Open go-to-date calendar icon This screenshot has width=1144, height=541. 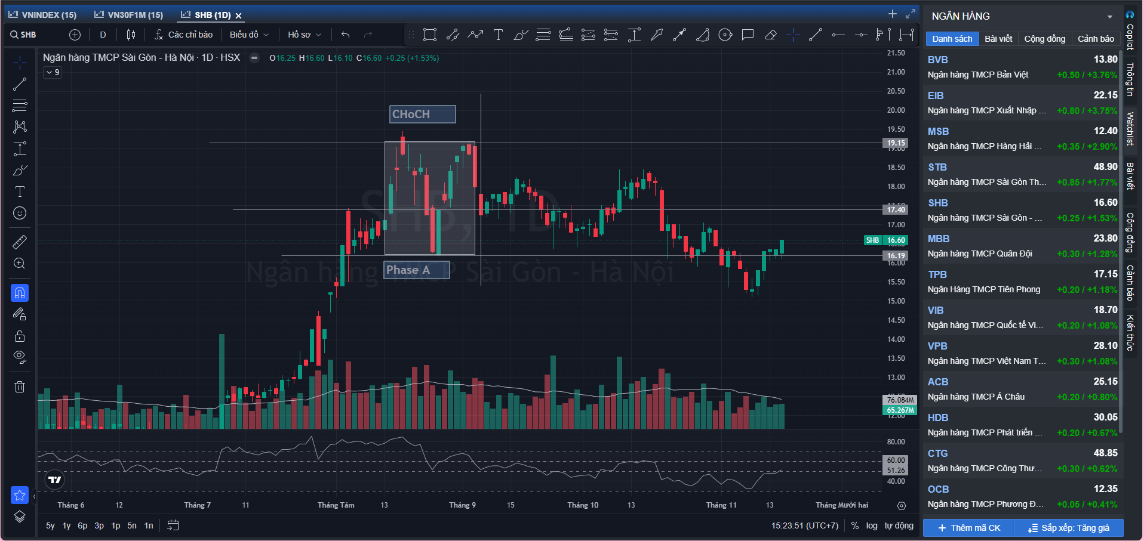click(x=173, y=525)
